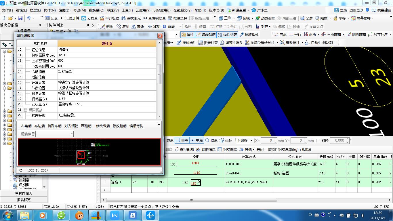Click 缩尺配筋 scaled rebar tool
Image resolution: width=393 pixels, height=221 pixels.
click(x=184, y=149)
